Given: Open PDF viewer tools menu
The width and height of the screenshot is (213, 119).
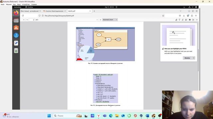Looking at the screenshot, I should tap(197, 20).
